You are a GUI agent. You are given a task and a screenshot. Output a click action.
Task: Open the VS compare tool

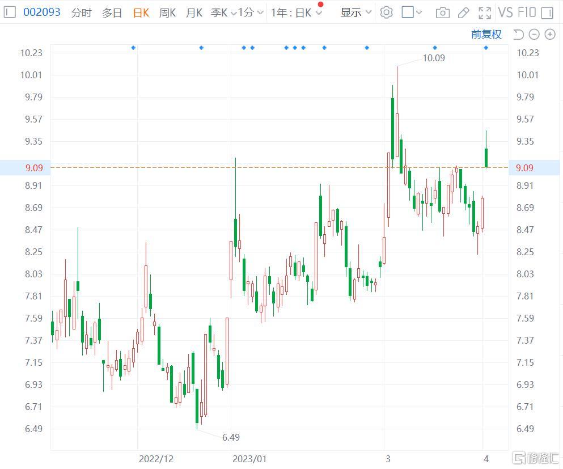[506, 12]
